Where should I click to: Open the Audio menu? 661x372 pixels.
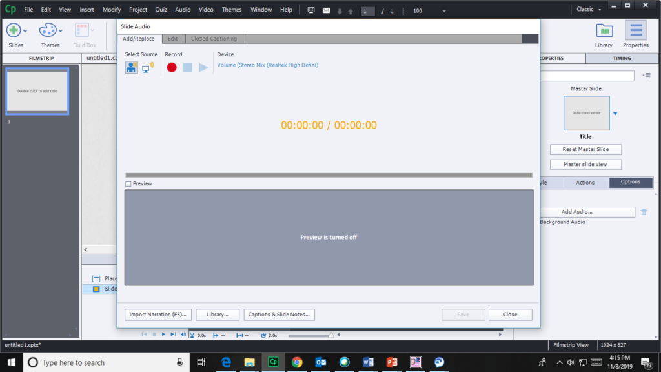pos(183,10)
